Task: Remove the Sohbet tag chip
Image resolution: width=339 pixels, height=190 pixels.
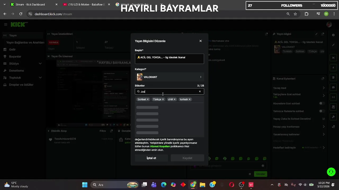Action: tap(148, 99)
